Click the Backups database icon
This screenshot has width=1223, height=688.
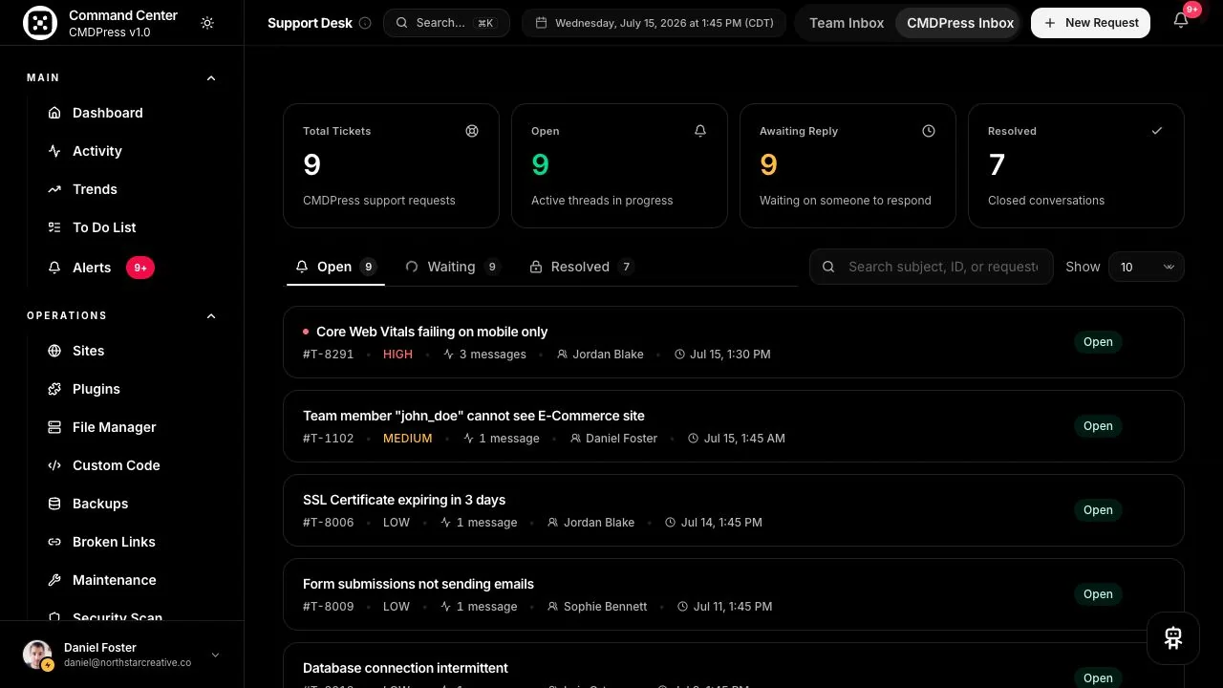(54, 504)
